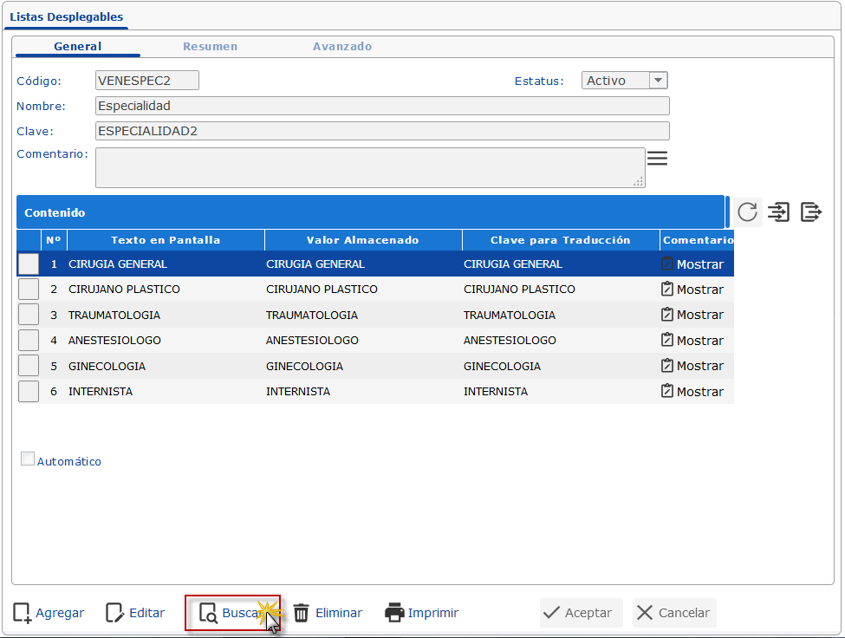Image resolution: width=845 pixels, height=638 pixels.
Task: Open the hamburger menu next to Comentario
Action: (x=658, y=158)
